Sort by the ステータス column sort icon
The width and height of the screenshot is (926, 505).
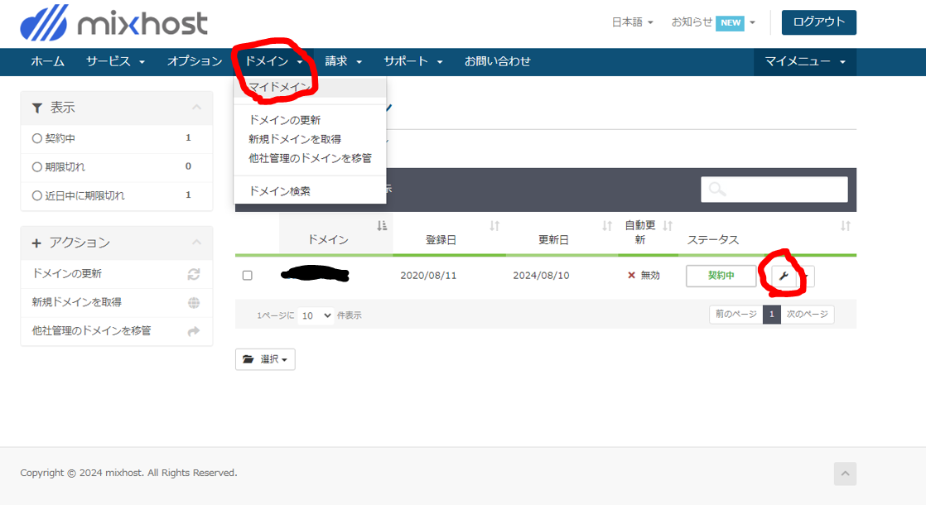(846, 226)
